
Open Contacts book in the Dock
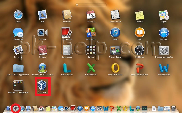[35, 108]
